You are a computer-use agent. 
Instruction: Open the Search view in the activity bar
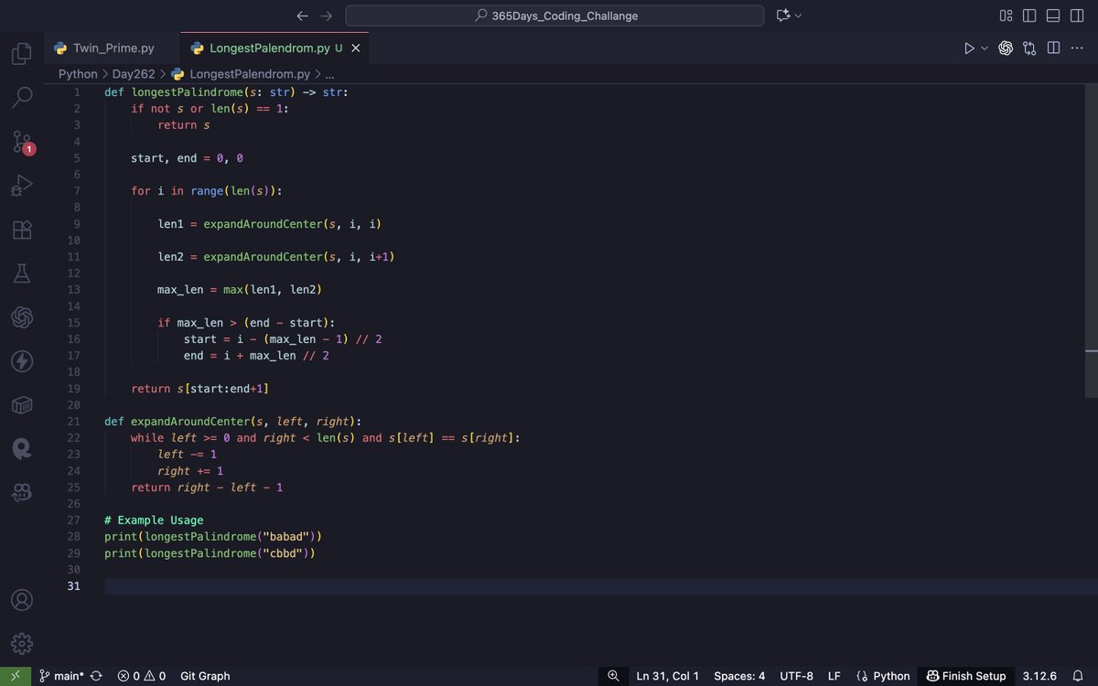[x=22, y=97]
